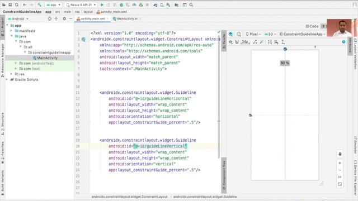Open the Palette side tab

click(x=224, y=41)
